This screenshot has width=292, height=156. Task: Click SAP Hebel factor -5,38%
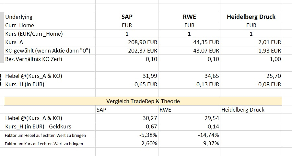[x=147, y=135]
